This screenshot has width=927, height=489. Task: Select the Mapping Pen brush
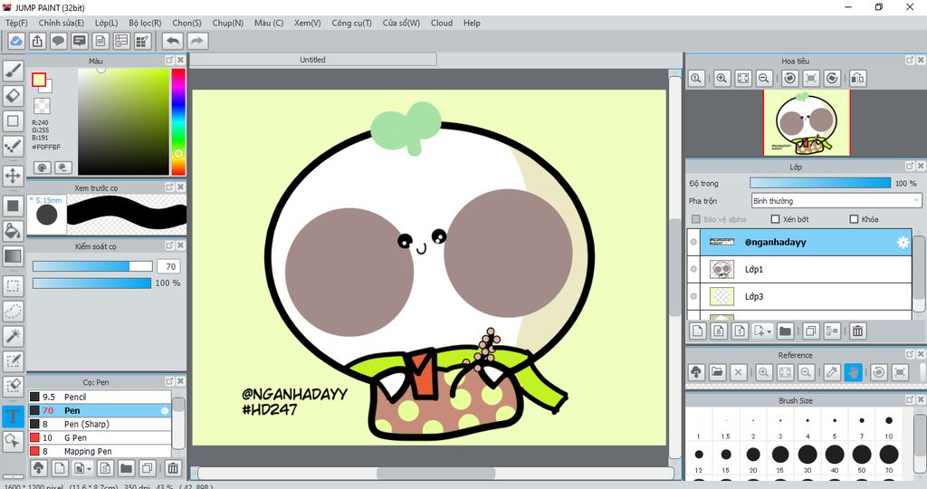coord(100,451)
